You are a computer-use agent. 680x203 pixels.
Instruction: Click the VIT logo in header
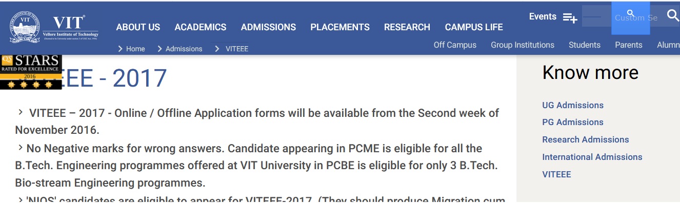click(53, 27)
